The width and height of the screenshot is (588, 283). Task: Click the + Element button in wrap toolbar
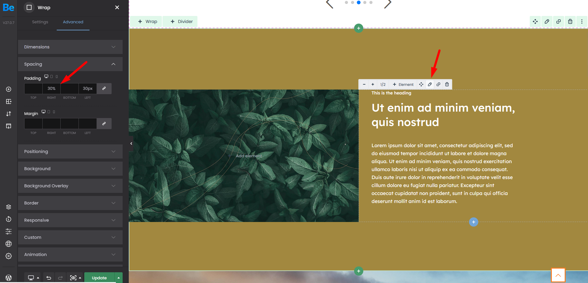coord(403,84)
